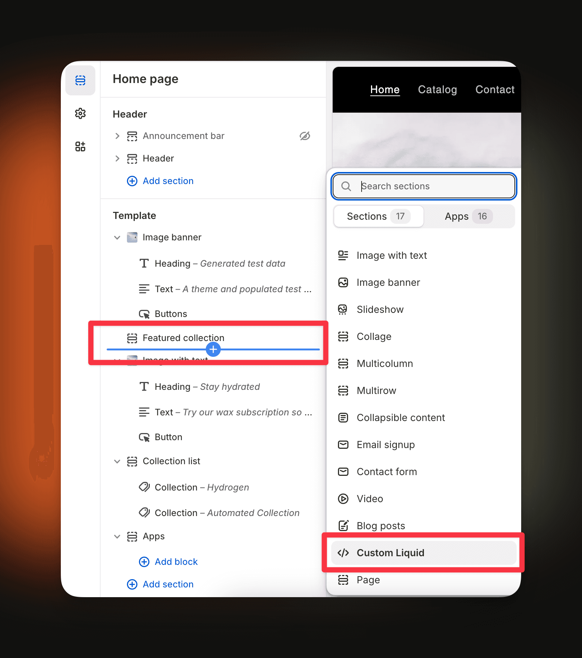Expand the Announcement bar section
The width and height of the screenshot is (582, 658).
point(118,136)
